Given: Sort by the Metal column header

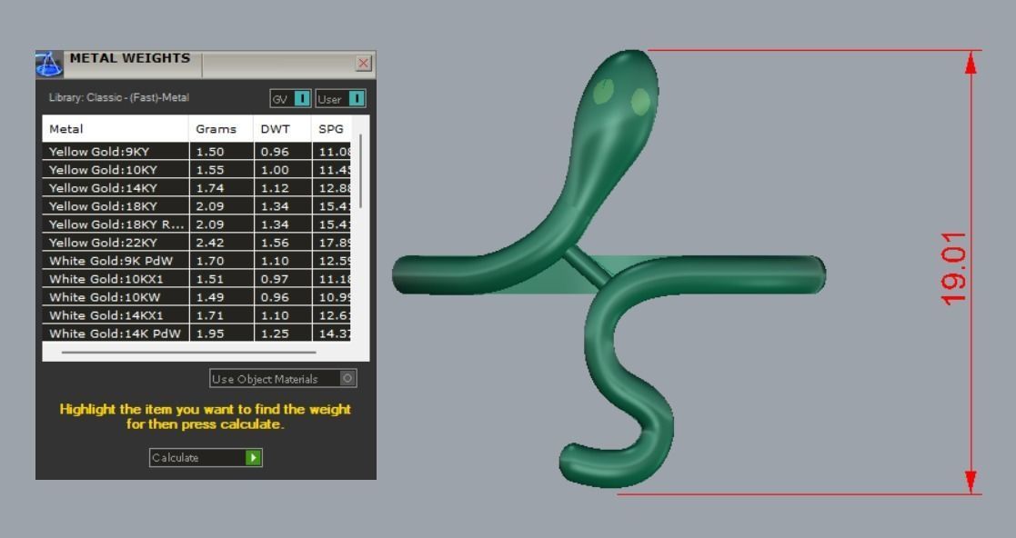Looking at the screenshot, I should coord(116,129).
